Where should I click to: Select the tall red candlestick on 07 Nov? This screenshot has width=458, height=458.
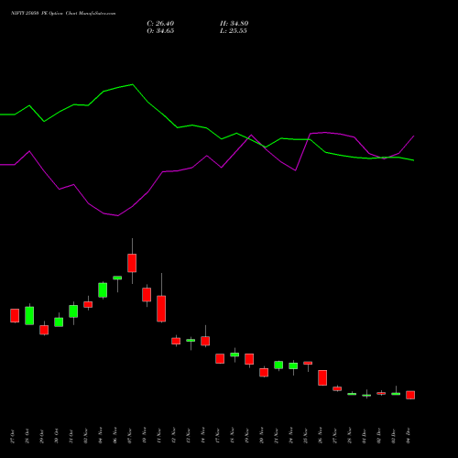[132, 263]
